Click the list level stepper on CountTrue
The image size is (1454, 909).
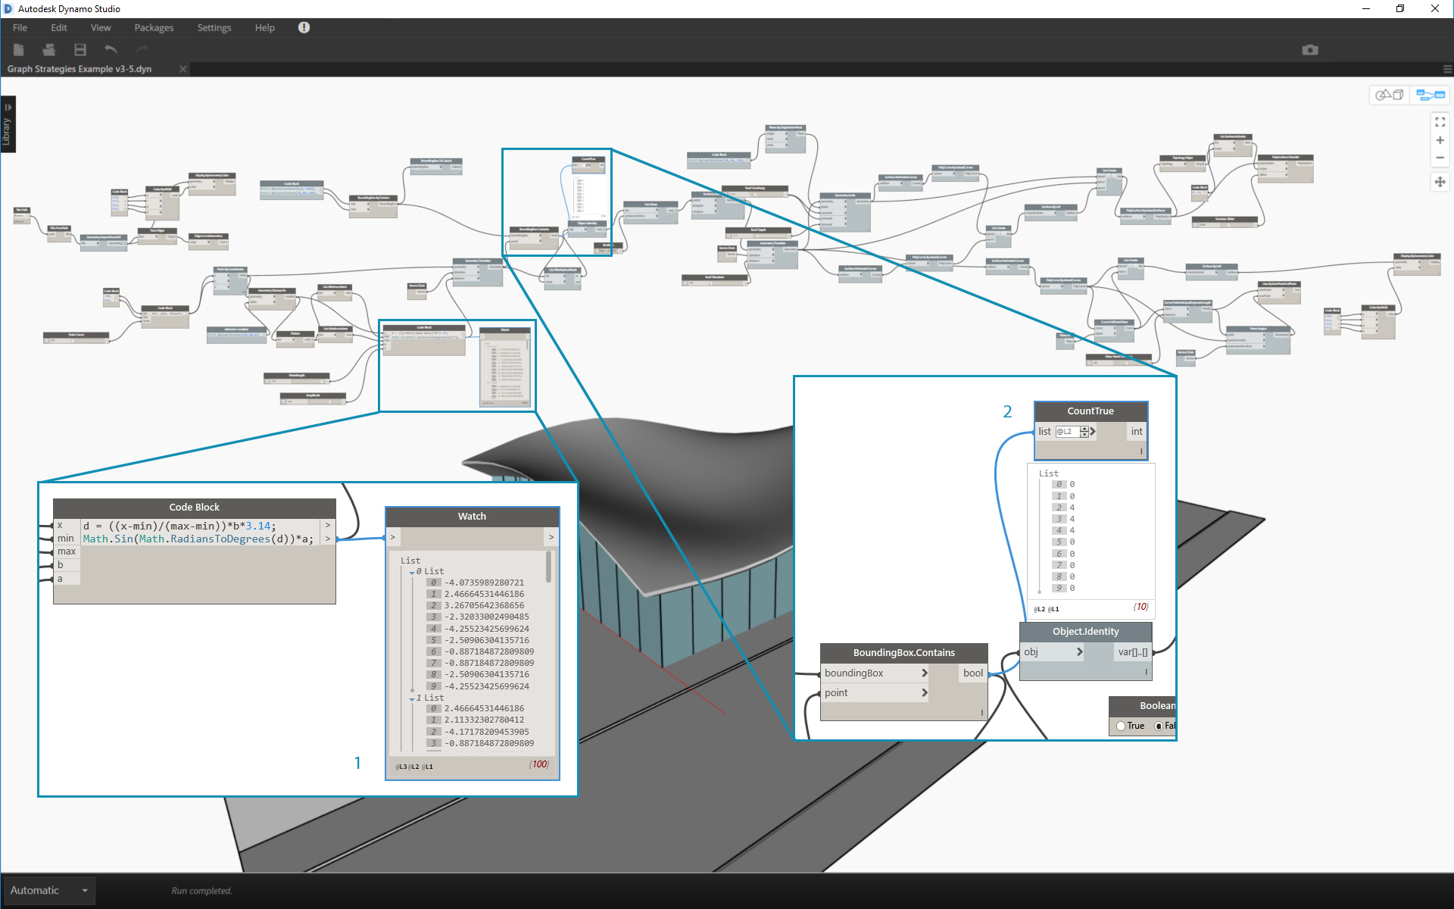tap(1084, 432)
